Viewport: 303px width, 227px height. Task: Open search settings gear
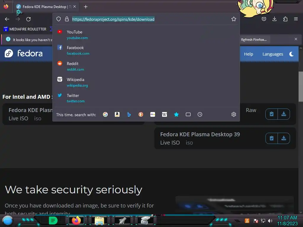click(234, 114)
